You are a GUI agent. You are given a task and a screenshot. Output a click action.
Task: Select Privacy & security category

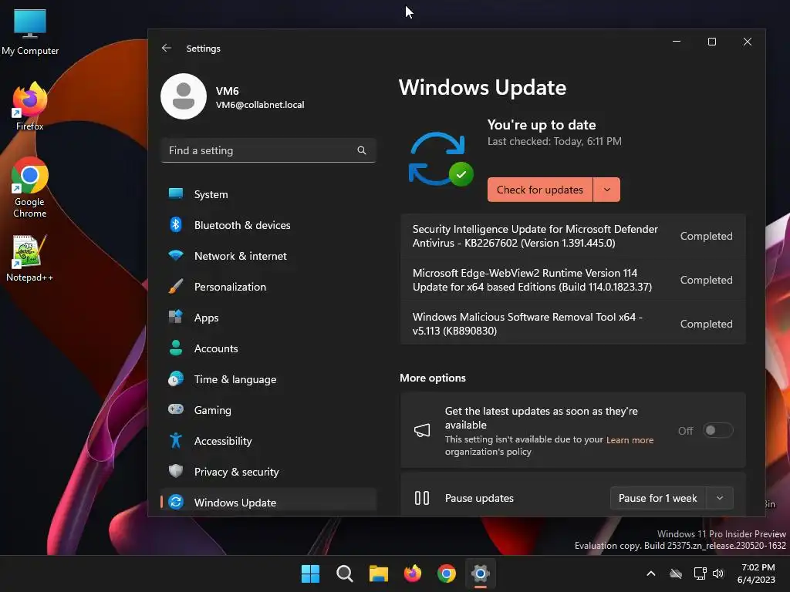(268, 471)
